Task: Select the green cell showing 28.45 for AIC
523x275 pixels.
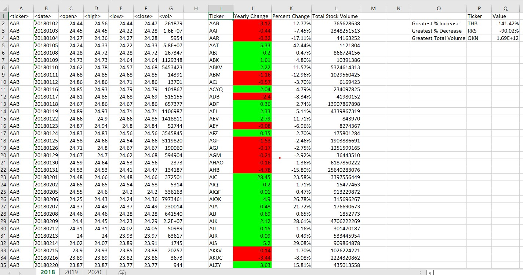Action: coord(252,177)
